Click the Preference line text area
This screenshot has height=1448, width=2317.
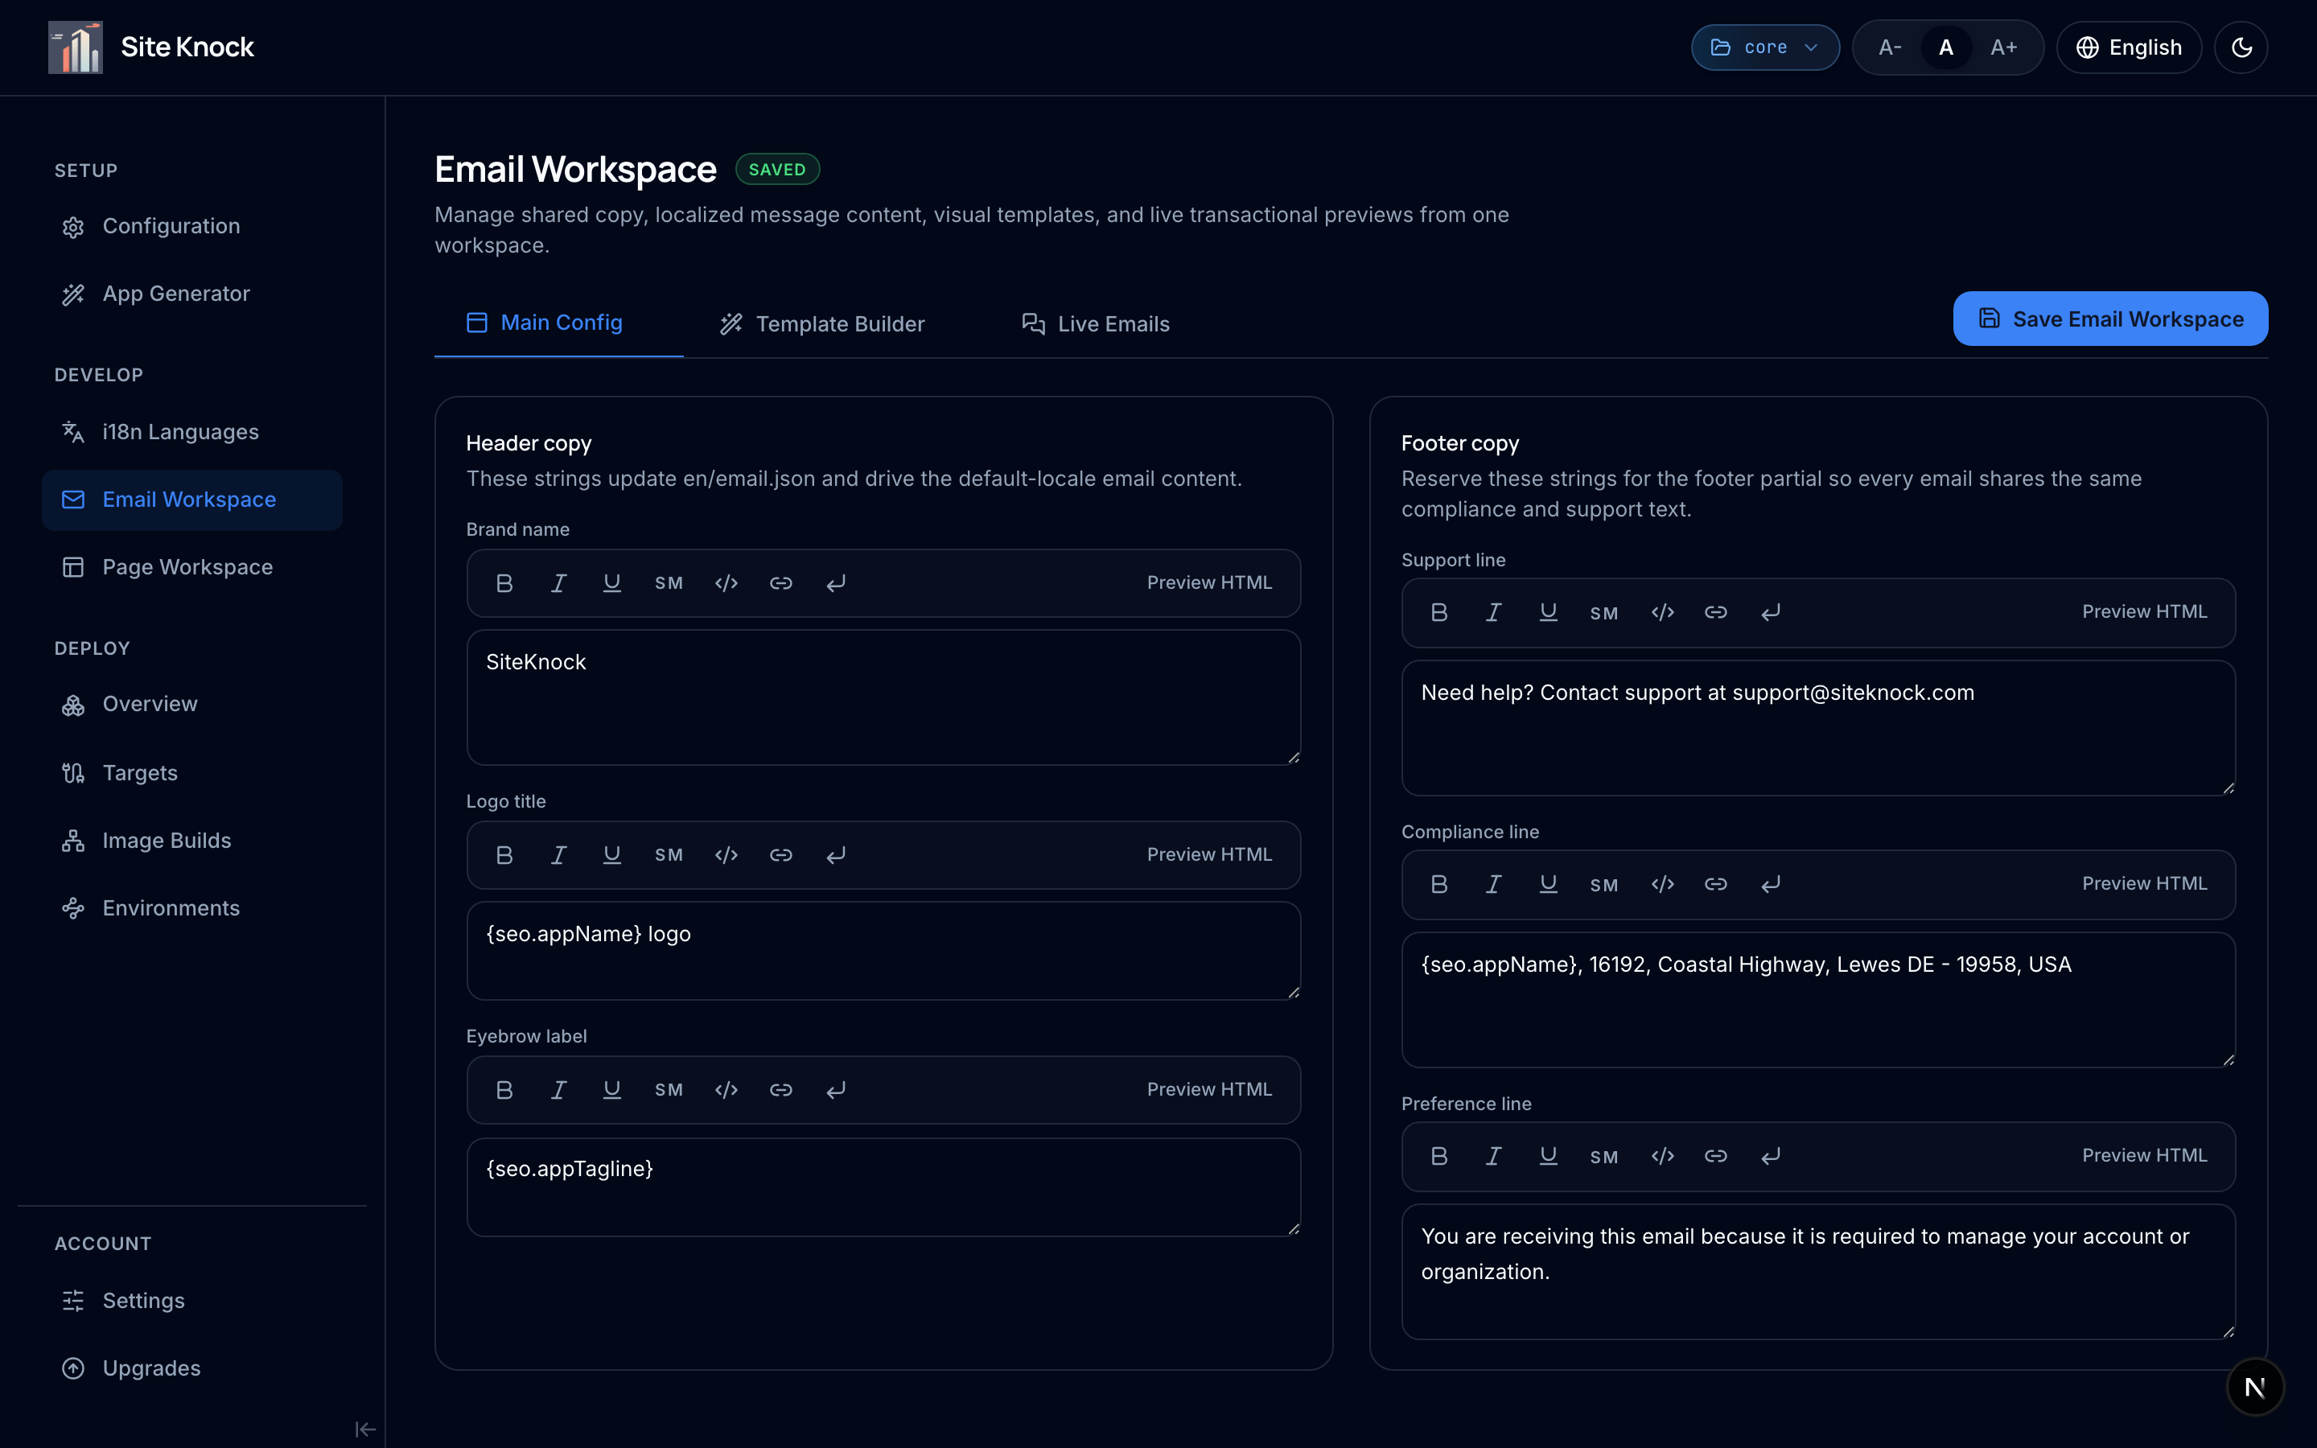point(1818,1272)
